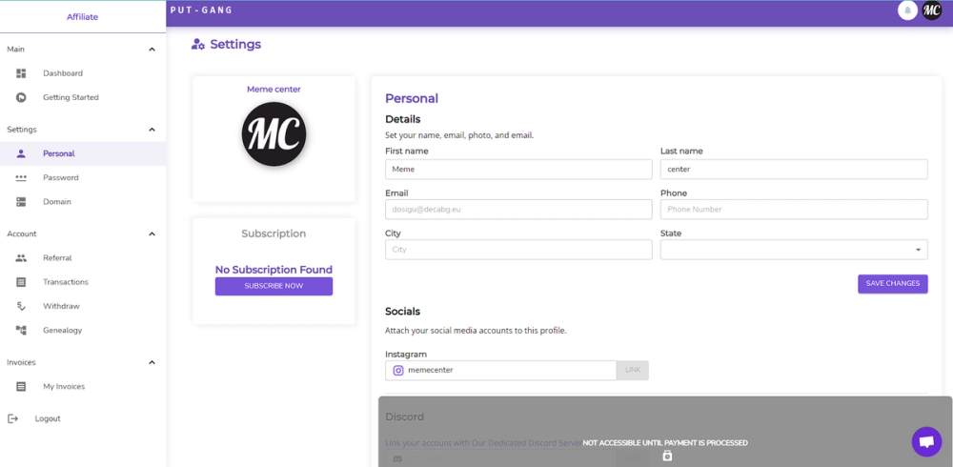Click the Phone Number field
953x467 pixels.
coord(794,209)
